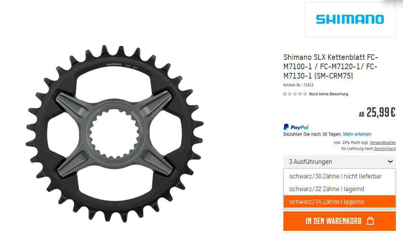Click the 'Deutschland' delivery country link
The width and height of the screenshot is (403, 239).
click(x=385, y=149)
